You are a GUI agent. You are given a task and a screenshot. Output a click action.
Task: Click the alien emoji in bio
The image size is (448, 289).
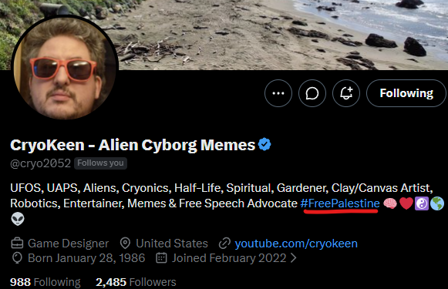click(x=18, y=219)
